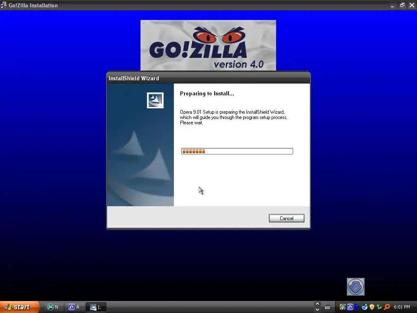Restore down the Go!Zilla Installation window

click(402, 5)
